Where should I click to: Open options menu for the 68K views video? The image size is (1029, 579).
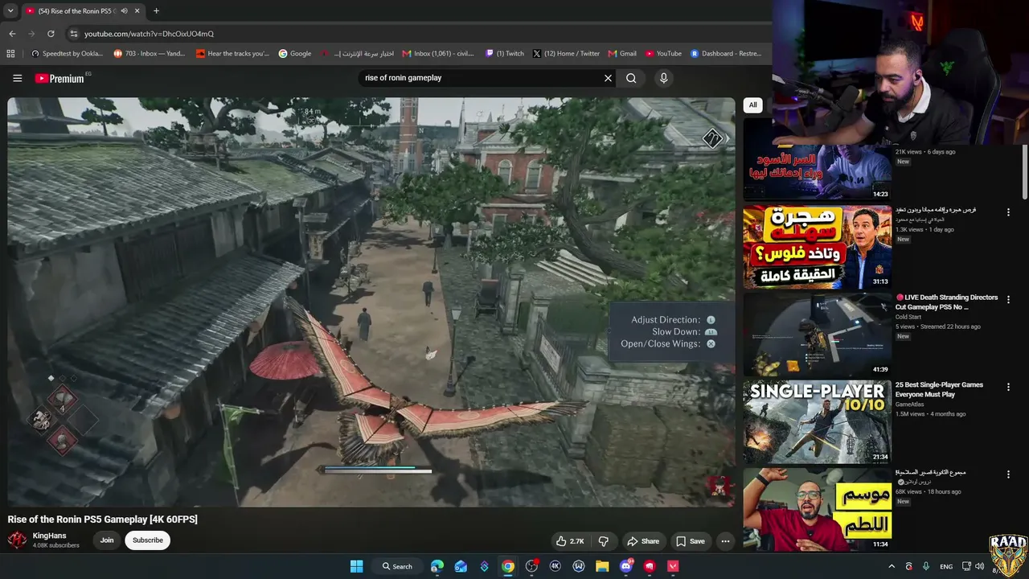tap(1008, 475)
